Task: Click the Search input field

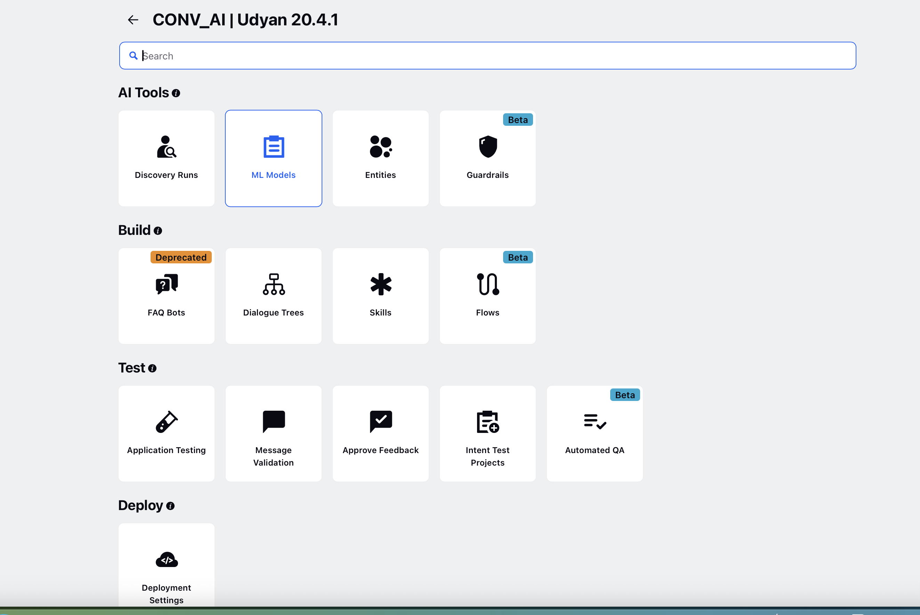Action: coord(487,56)
